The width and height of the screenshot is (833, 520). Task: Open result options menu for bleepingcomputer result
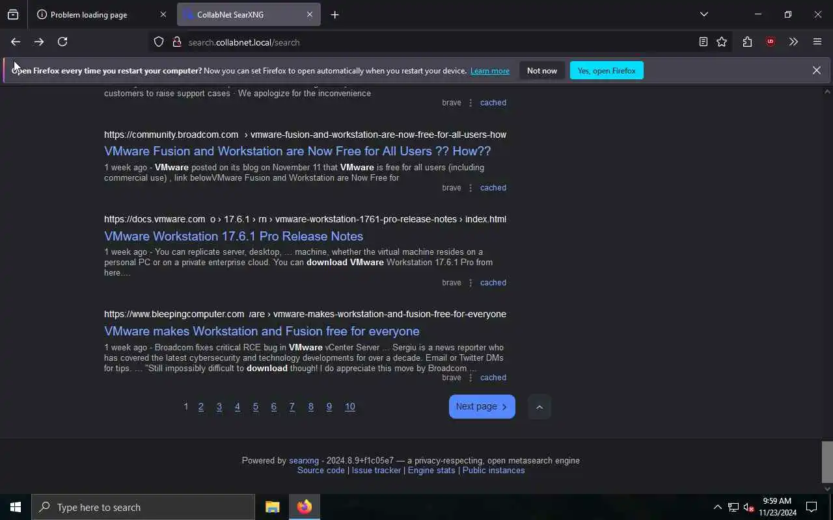(x=471, y=378)
